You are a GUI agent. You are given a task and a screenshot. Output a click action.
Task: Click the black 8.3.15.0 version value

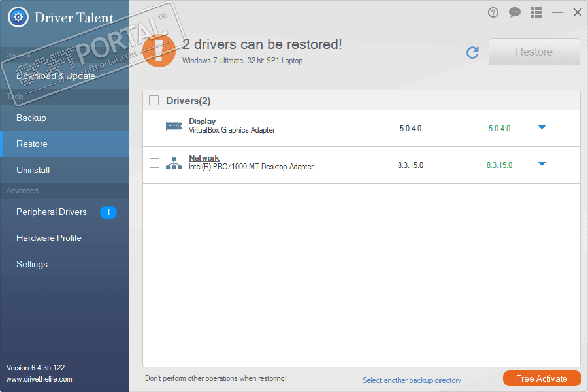[410, 165]
